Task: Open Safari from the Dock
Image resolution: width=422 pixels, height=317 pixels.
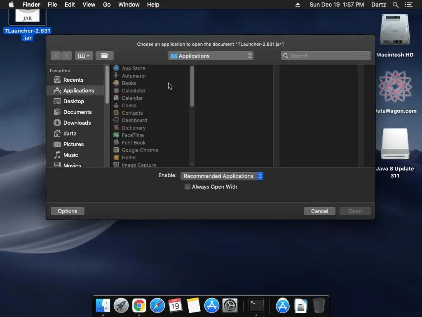Action: [x=157, y=305]
